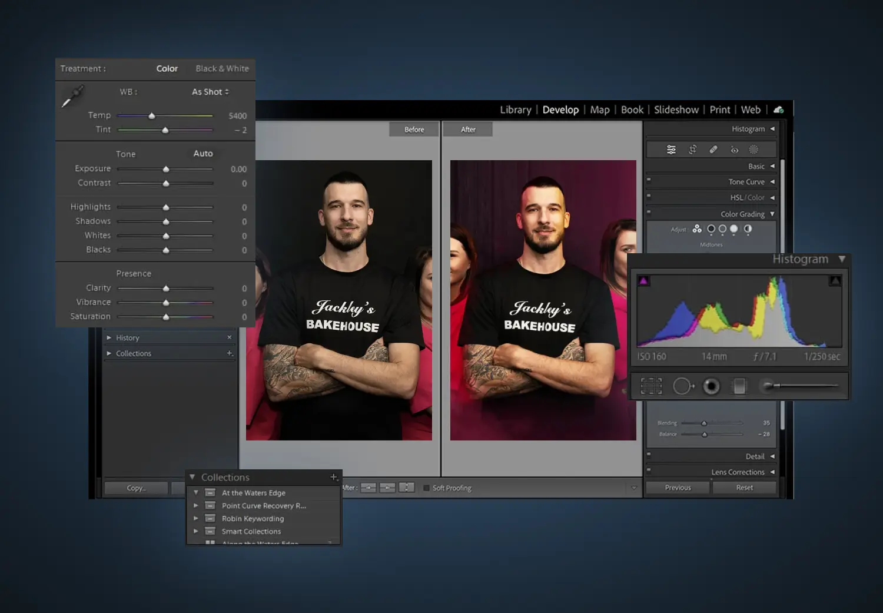Screen dimensions: 883x613
Task: Pick the White Balance eyedropper tool
Action: [x=73, y=97]
